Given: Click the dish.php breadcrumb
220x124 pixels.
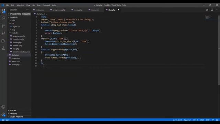Looking at the screenshot, I should click(40, 14).
